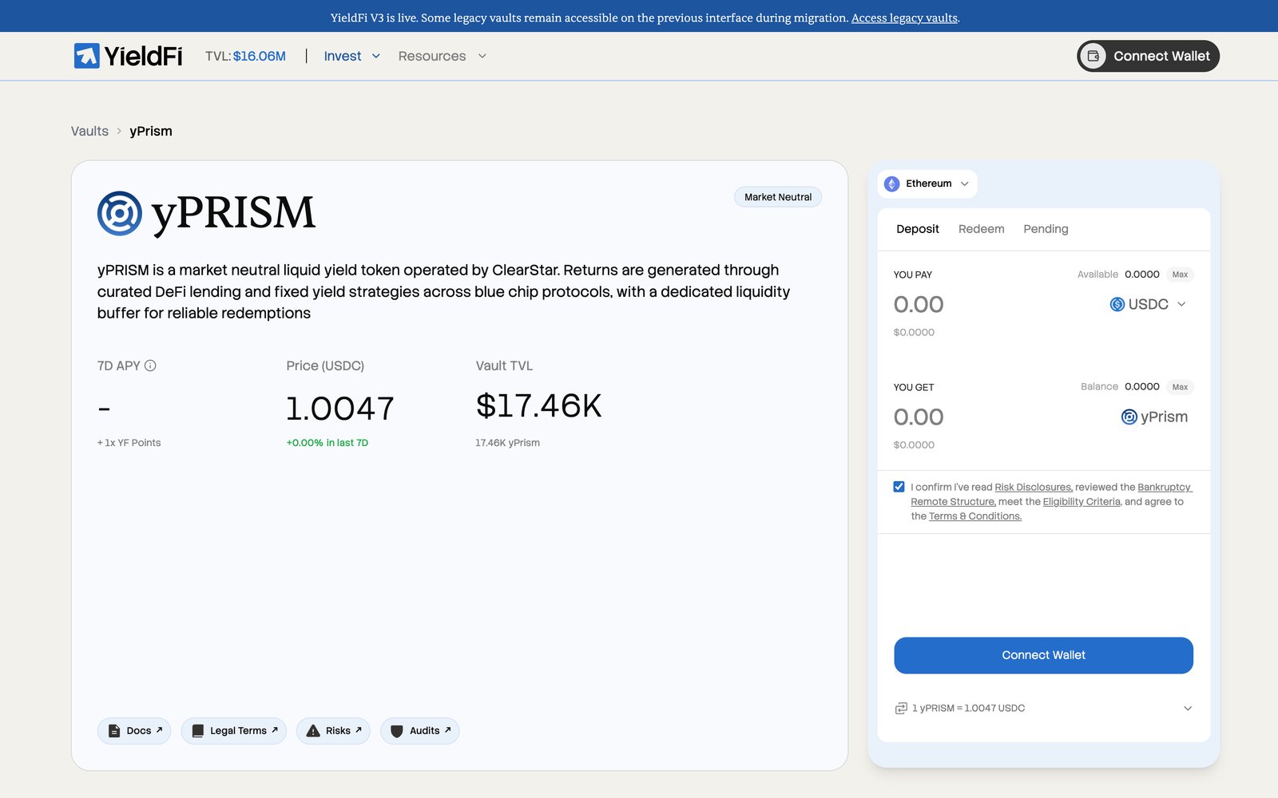The width and height of the screenshot is (1278, 798).
Task: Click the + 1x YF Points text
Action: (129, 443)
